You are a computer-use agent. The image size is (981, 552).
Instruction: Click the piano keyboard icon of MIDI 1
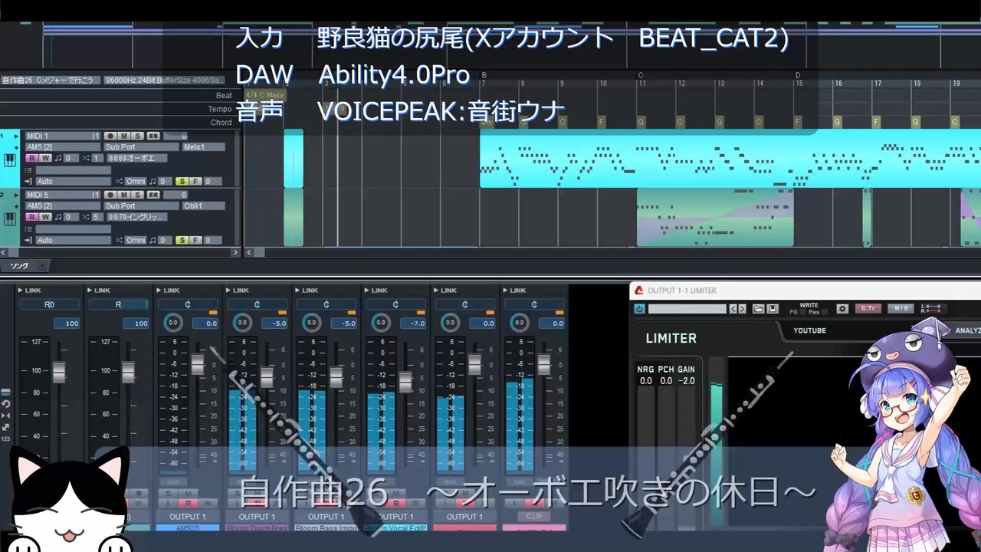pyautogui.click(x=10, y=160)
